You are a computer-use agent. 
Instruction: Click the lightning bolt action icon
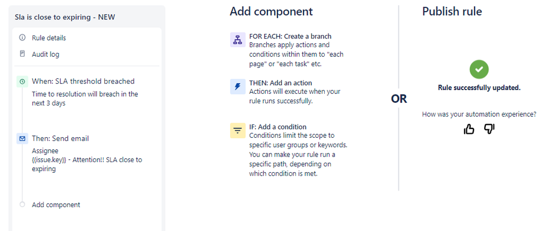tap(238, 87)
